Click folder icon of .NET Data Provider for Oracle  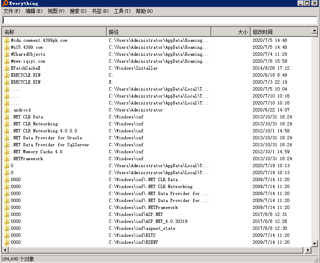pos(7,138)
